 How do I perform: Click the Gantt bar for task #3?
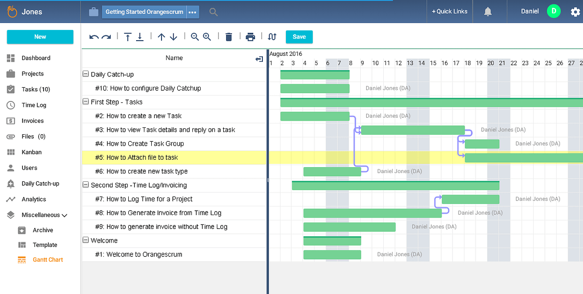(x=413, y=130)
